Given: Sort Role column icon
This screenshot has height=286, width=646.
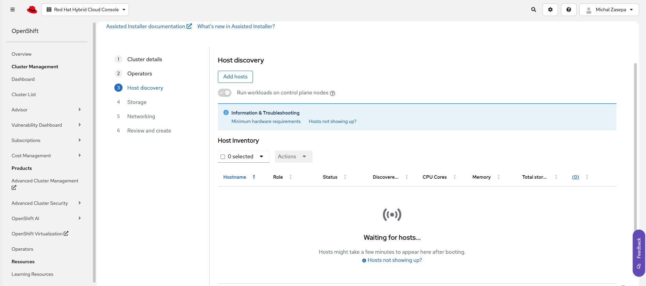Looking at the screenshot, I should tap(291, 177).
